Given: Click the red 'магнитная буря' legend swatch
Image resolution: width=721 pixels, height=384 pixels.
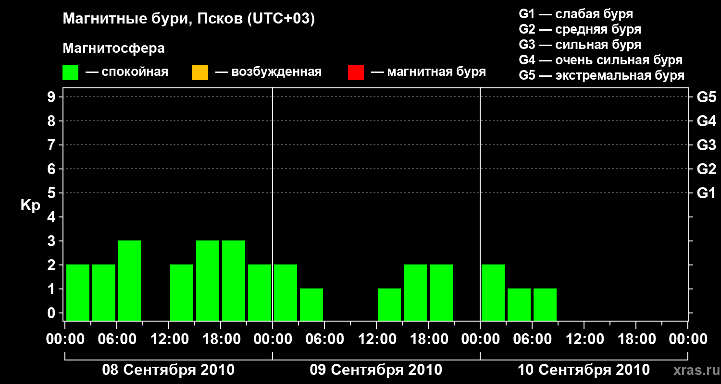Looking at the screenshot, I should [356, 72].
